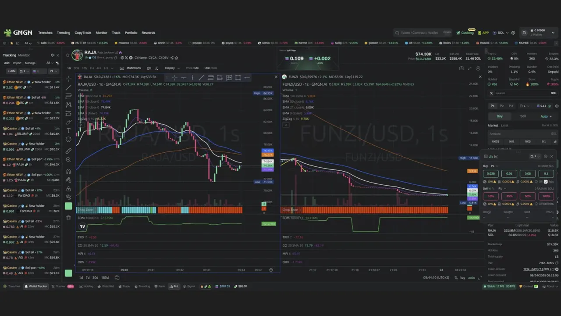
Task: Go to Trending page
Action: click(64, 32)
